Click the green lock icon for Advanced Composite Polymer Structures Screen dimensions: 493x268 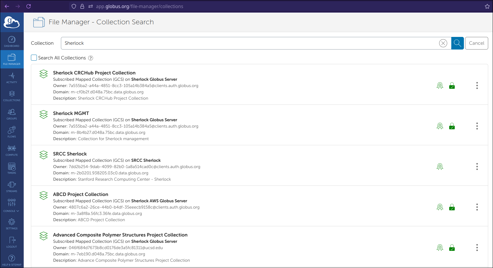click(452, 248)
